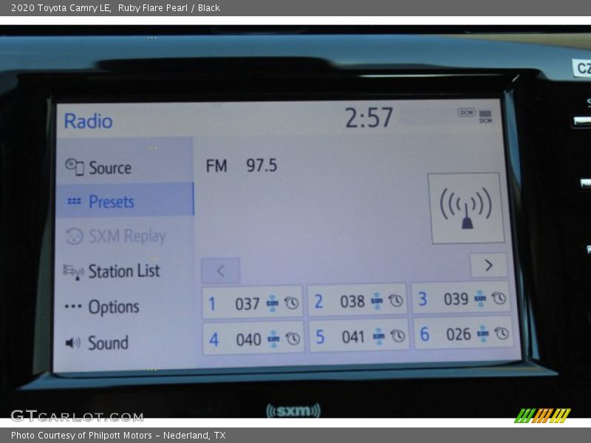The width and height of the screenshot is (591, 443).
Task: Select preset 4 channel 040
Action: pyautogui.click(x=253, y=339)
